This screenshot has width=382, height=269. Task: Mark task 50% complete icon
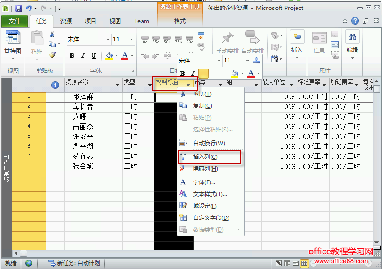coord(167,39)
